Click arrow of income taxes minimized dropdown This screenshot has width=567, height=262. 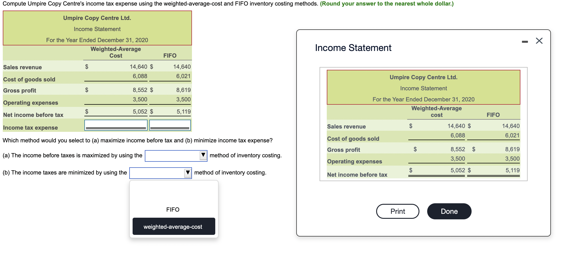pos(188,173)
